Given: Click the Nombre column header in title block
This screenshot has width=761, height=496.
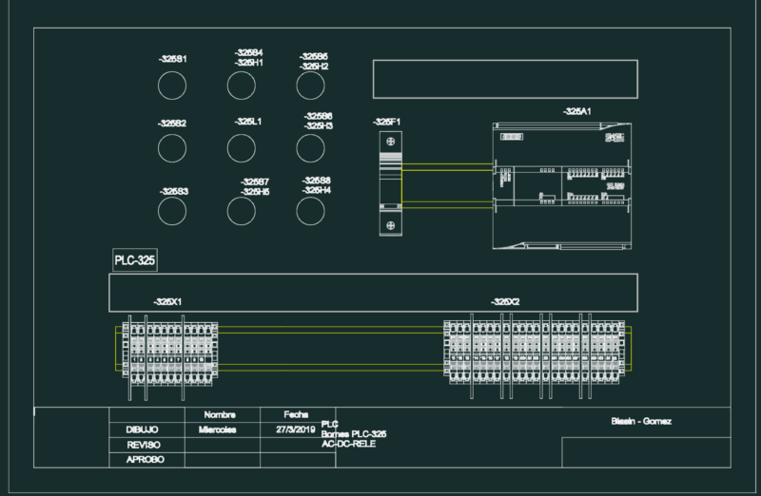Looking at the screenshot, I should 220,414.
